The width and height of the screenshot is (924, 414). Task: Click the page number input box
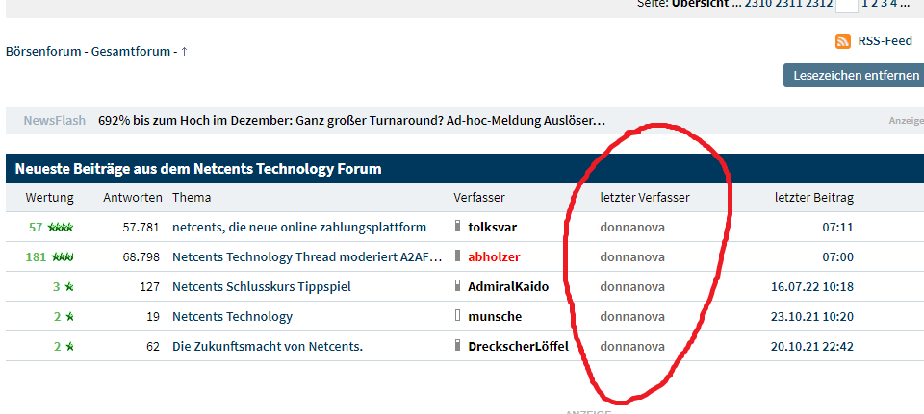click(847, 5)
